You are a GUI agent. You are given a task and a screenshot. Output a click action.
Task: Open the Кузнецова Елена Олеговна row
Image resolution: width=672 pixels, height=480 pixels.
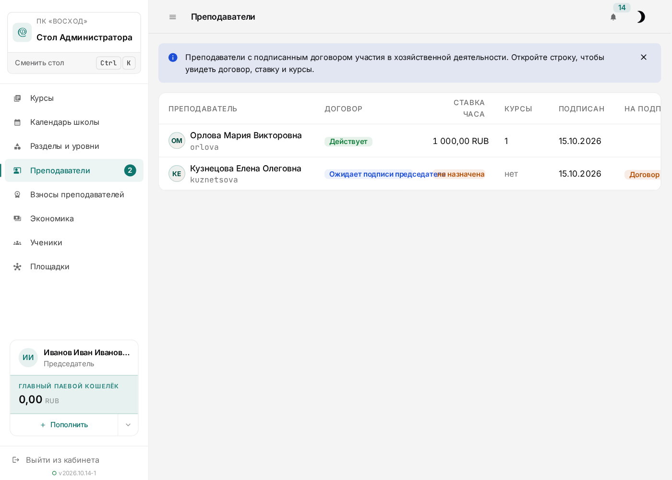pyautogui.click(x=409, y=174)
